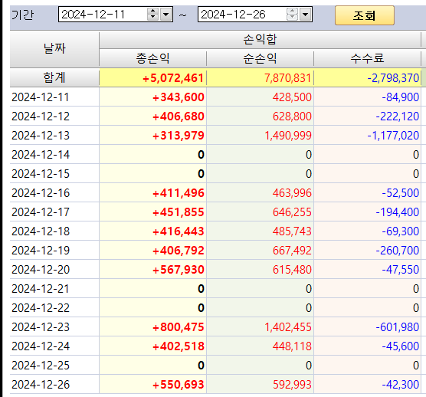Sort by the 총손익 column header
Screen dimensions: 426x397
pos(153,58)
